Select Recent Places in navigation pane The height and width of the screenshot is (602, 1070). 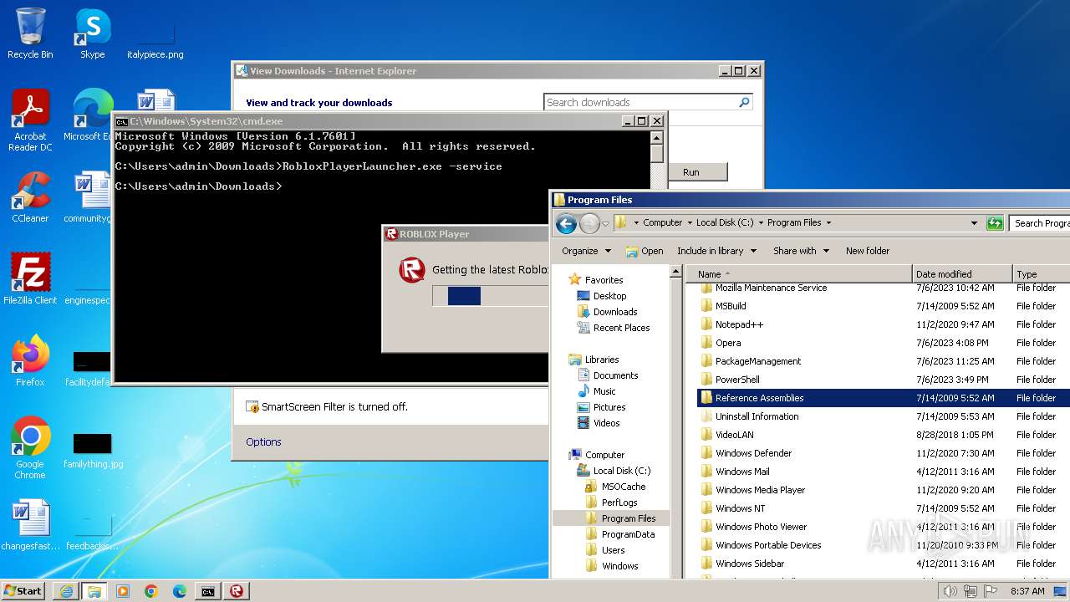click(621, 328)
